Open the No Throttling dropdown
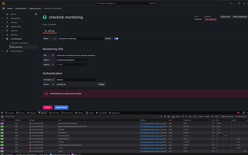This screenshot has height=155, width=248. click(x=241, y=117)
